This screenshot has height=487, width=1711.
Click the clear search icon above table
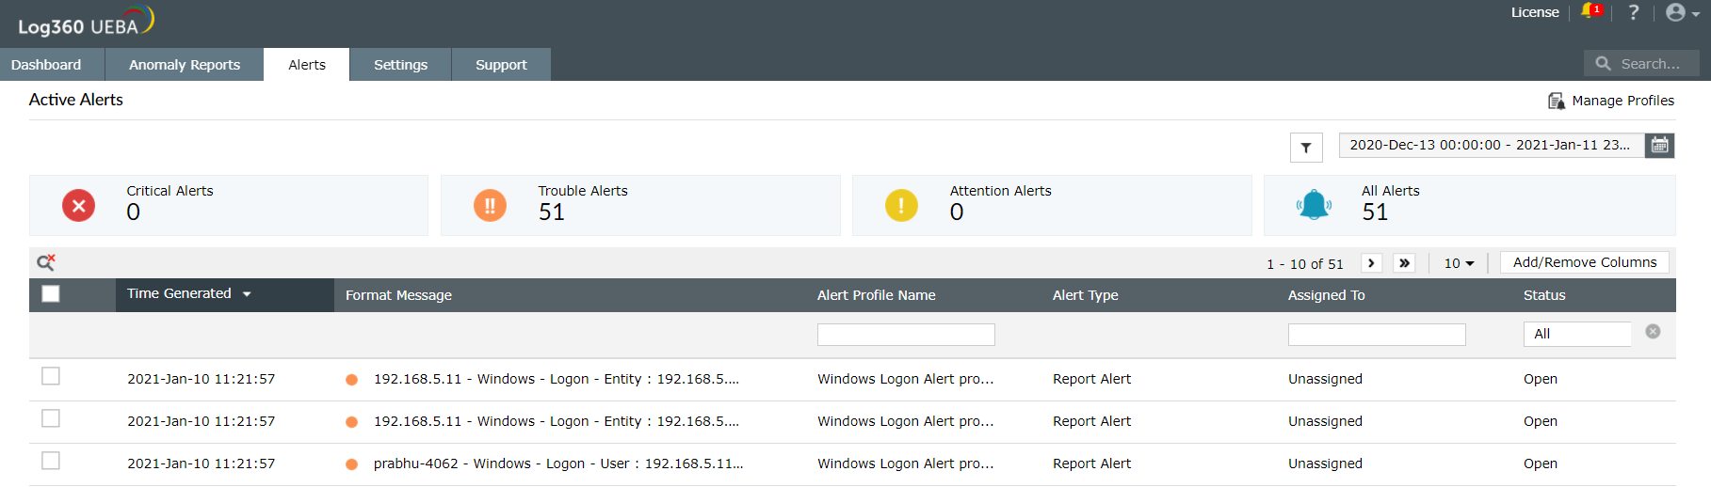pyautogui.click(x=45, y=262)
